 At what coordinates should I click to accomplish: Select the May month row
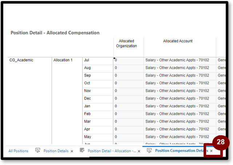98,137
